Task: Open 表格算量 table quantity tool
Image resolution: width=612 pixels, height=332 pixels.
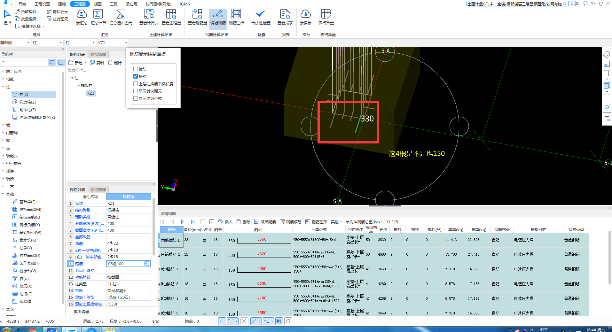Action: point(326,17)
